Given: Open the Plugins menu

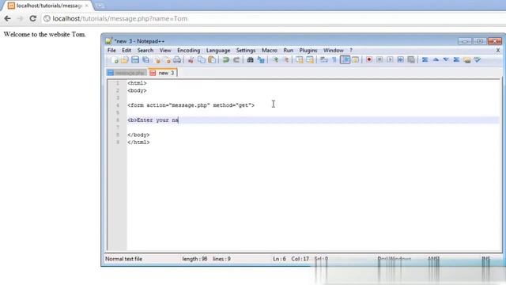Looking at the screenshot, I should (308, 51).
